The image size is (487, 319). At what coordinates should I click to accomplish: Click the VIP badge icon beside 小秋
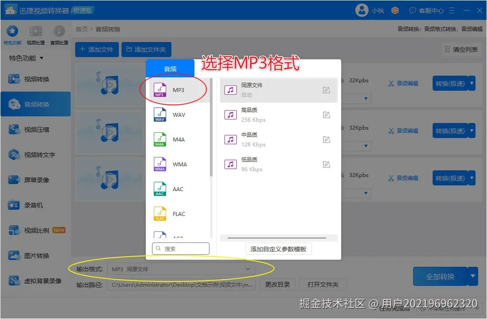pyautogui.click(x=395, y=11)
